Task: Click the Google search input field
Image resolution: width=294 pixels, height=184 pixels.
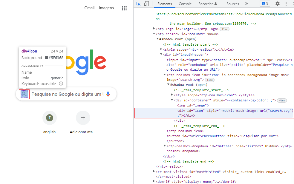Action: pyautogui.click(x=67, y=94)
